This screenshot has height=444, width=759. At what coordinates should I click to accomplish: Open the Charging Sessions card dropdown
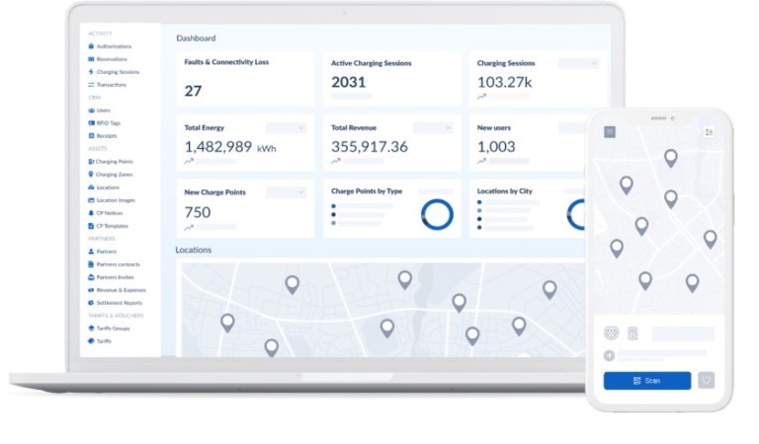click(579, 63)
